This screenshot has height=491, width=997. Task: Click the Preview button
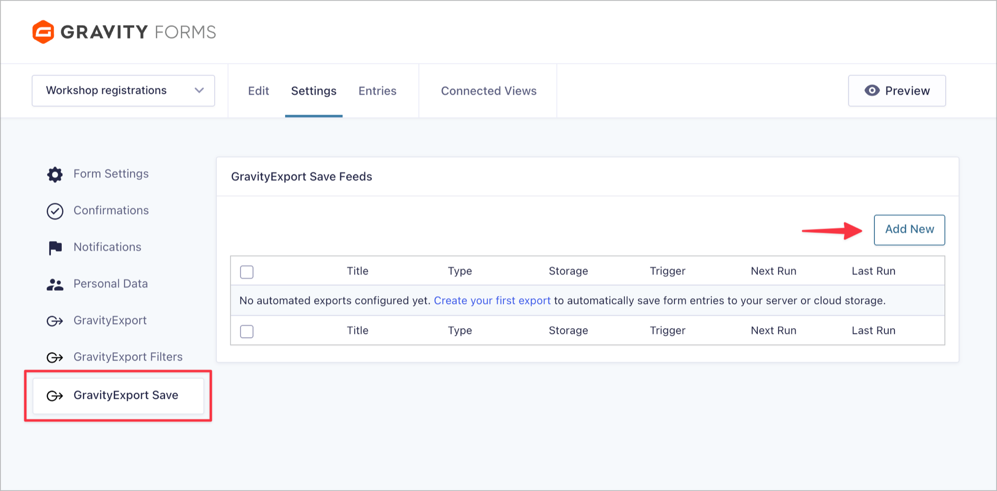897,91
